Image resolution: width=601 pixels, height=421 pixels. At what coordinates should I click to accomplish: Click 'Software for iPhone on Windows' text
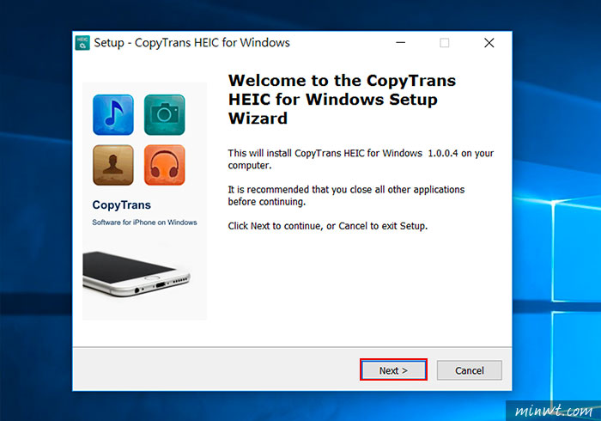pos(144,223)
